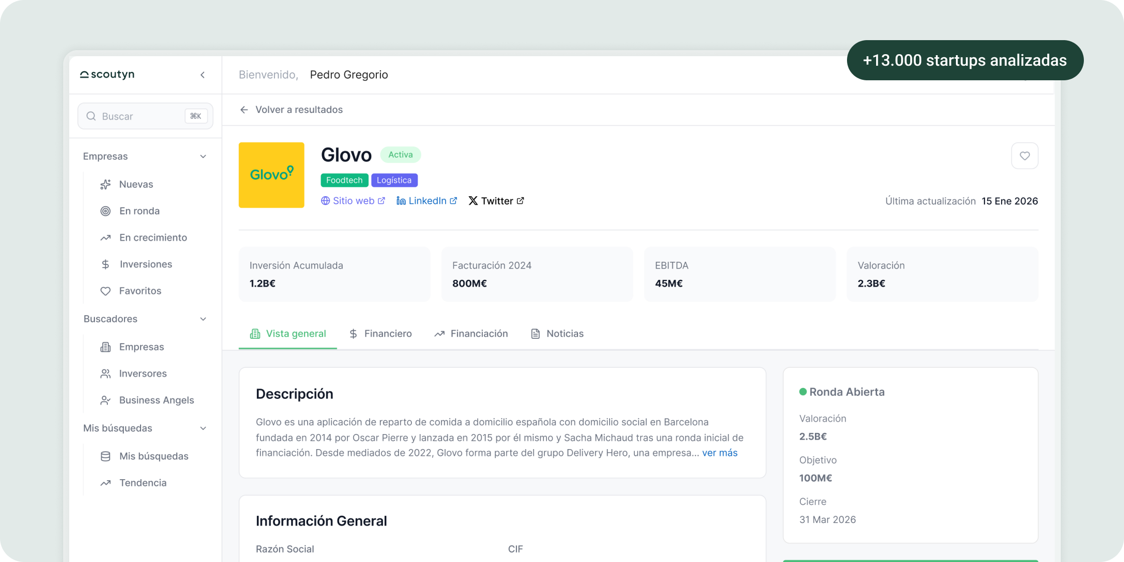Switch to the Financiero tab

pyautogui.click(x=380, y=334)
